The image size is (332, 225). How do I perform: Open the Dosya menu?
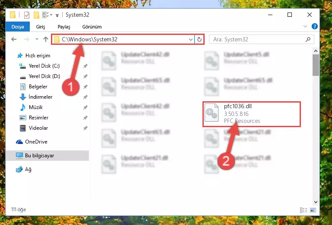coord(18,27)
